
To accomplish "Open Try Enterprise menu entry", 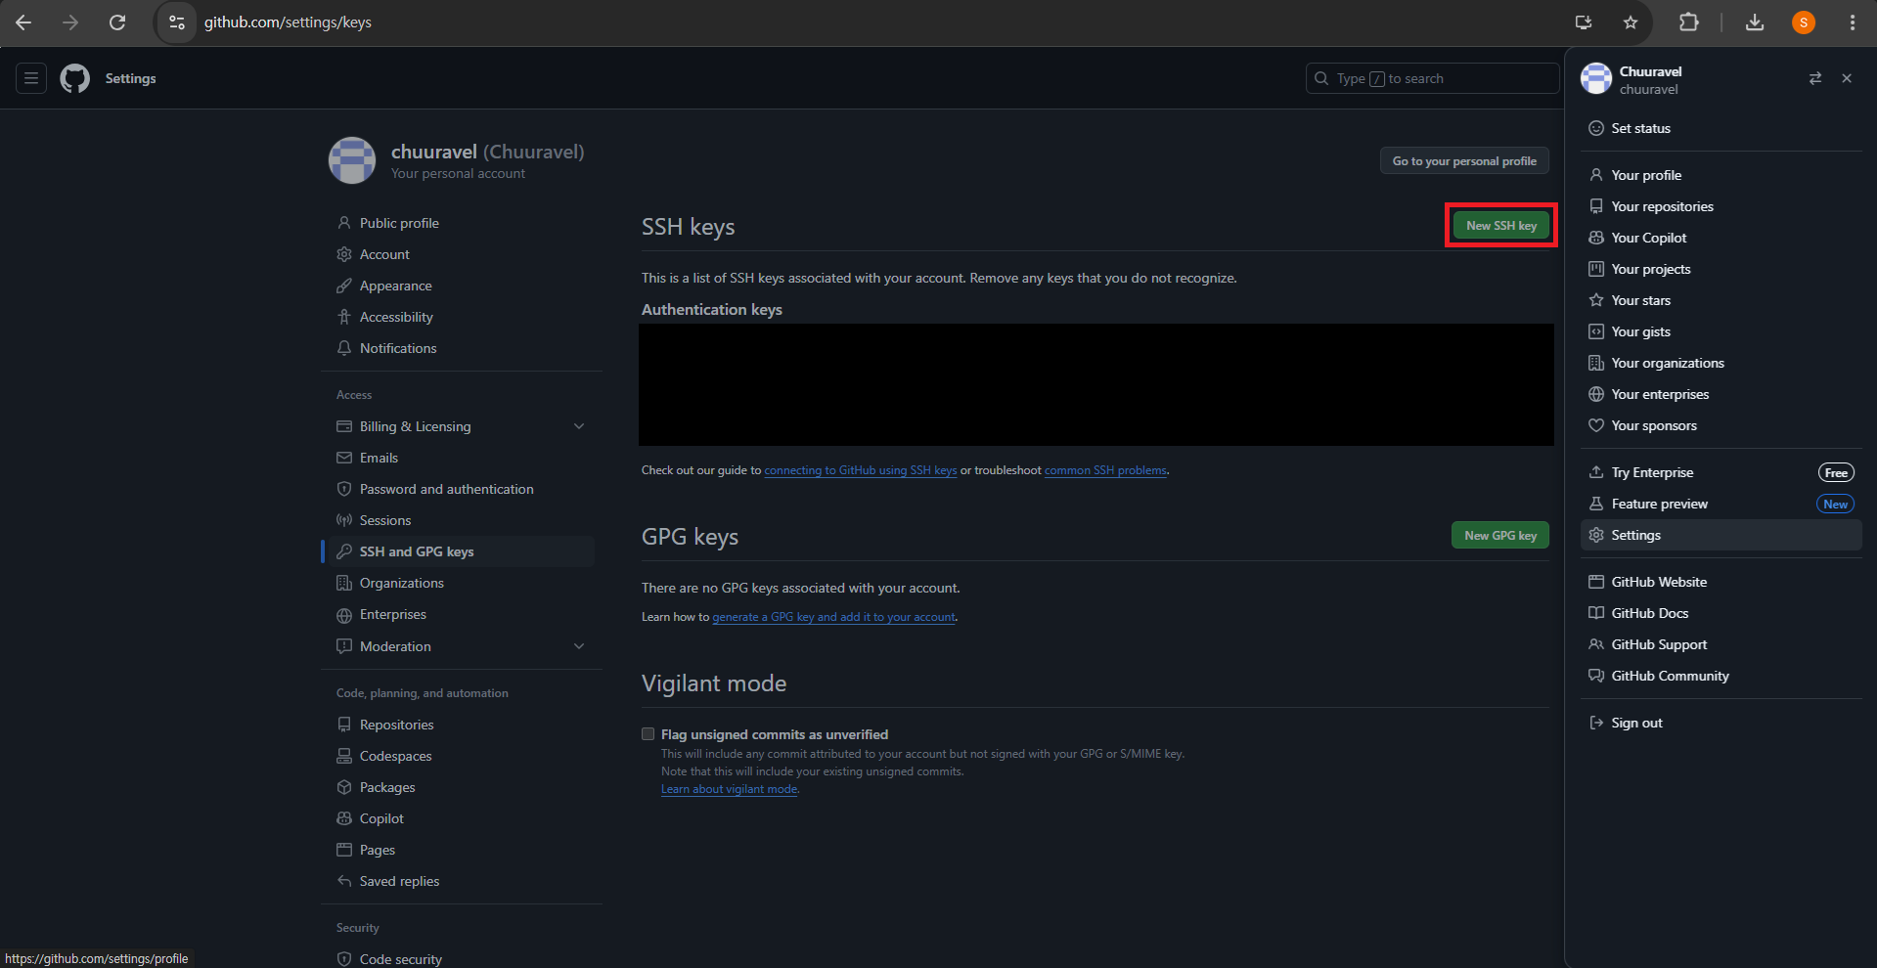I will pyautogui.click(x=1721, y=472).
